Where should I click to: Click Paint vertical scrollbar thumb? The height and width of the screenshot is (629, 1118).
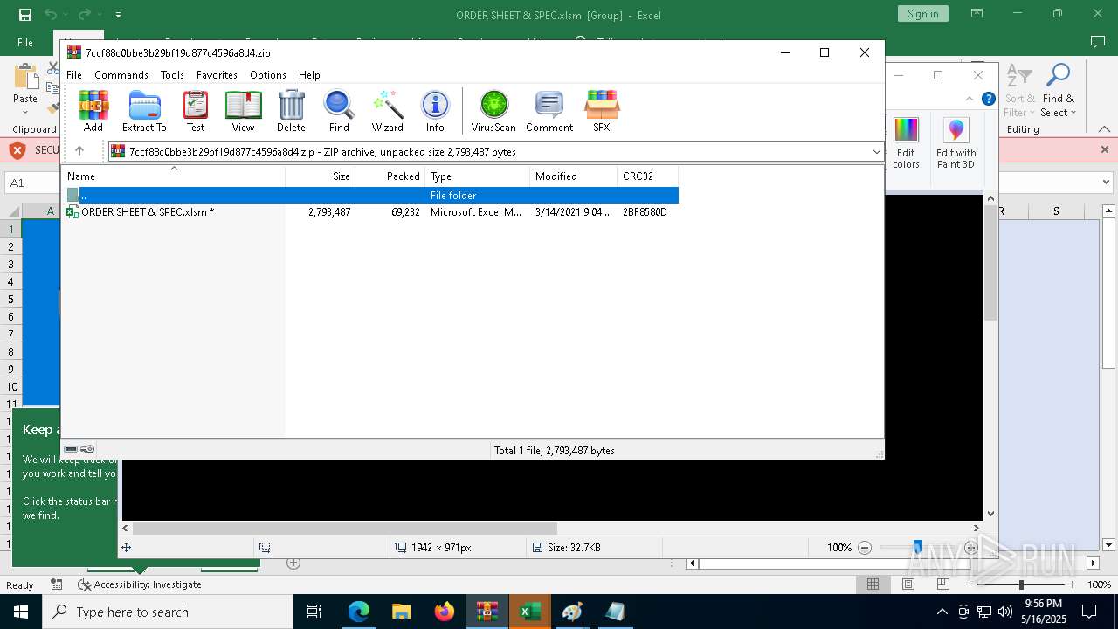[990, 264]
